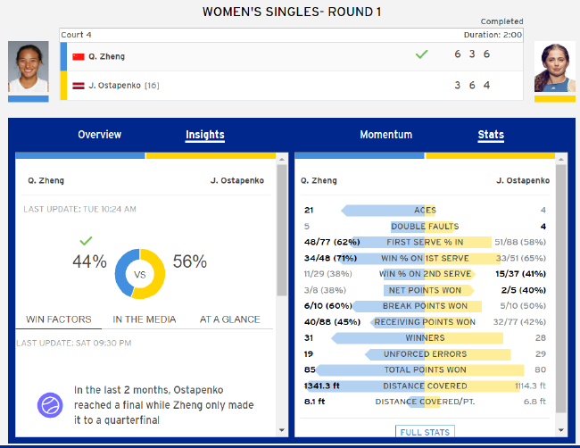
Task: Click the purple tennis ball insight icon
Action: 49,406
